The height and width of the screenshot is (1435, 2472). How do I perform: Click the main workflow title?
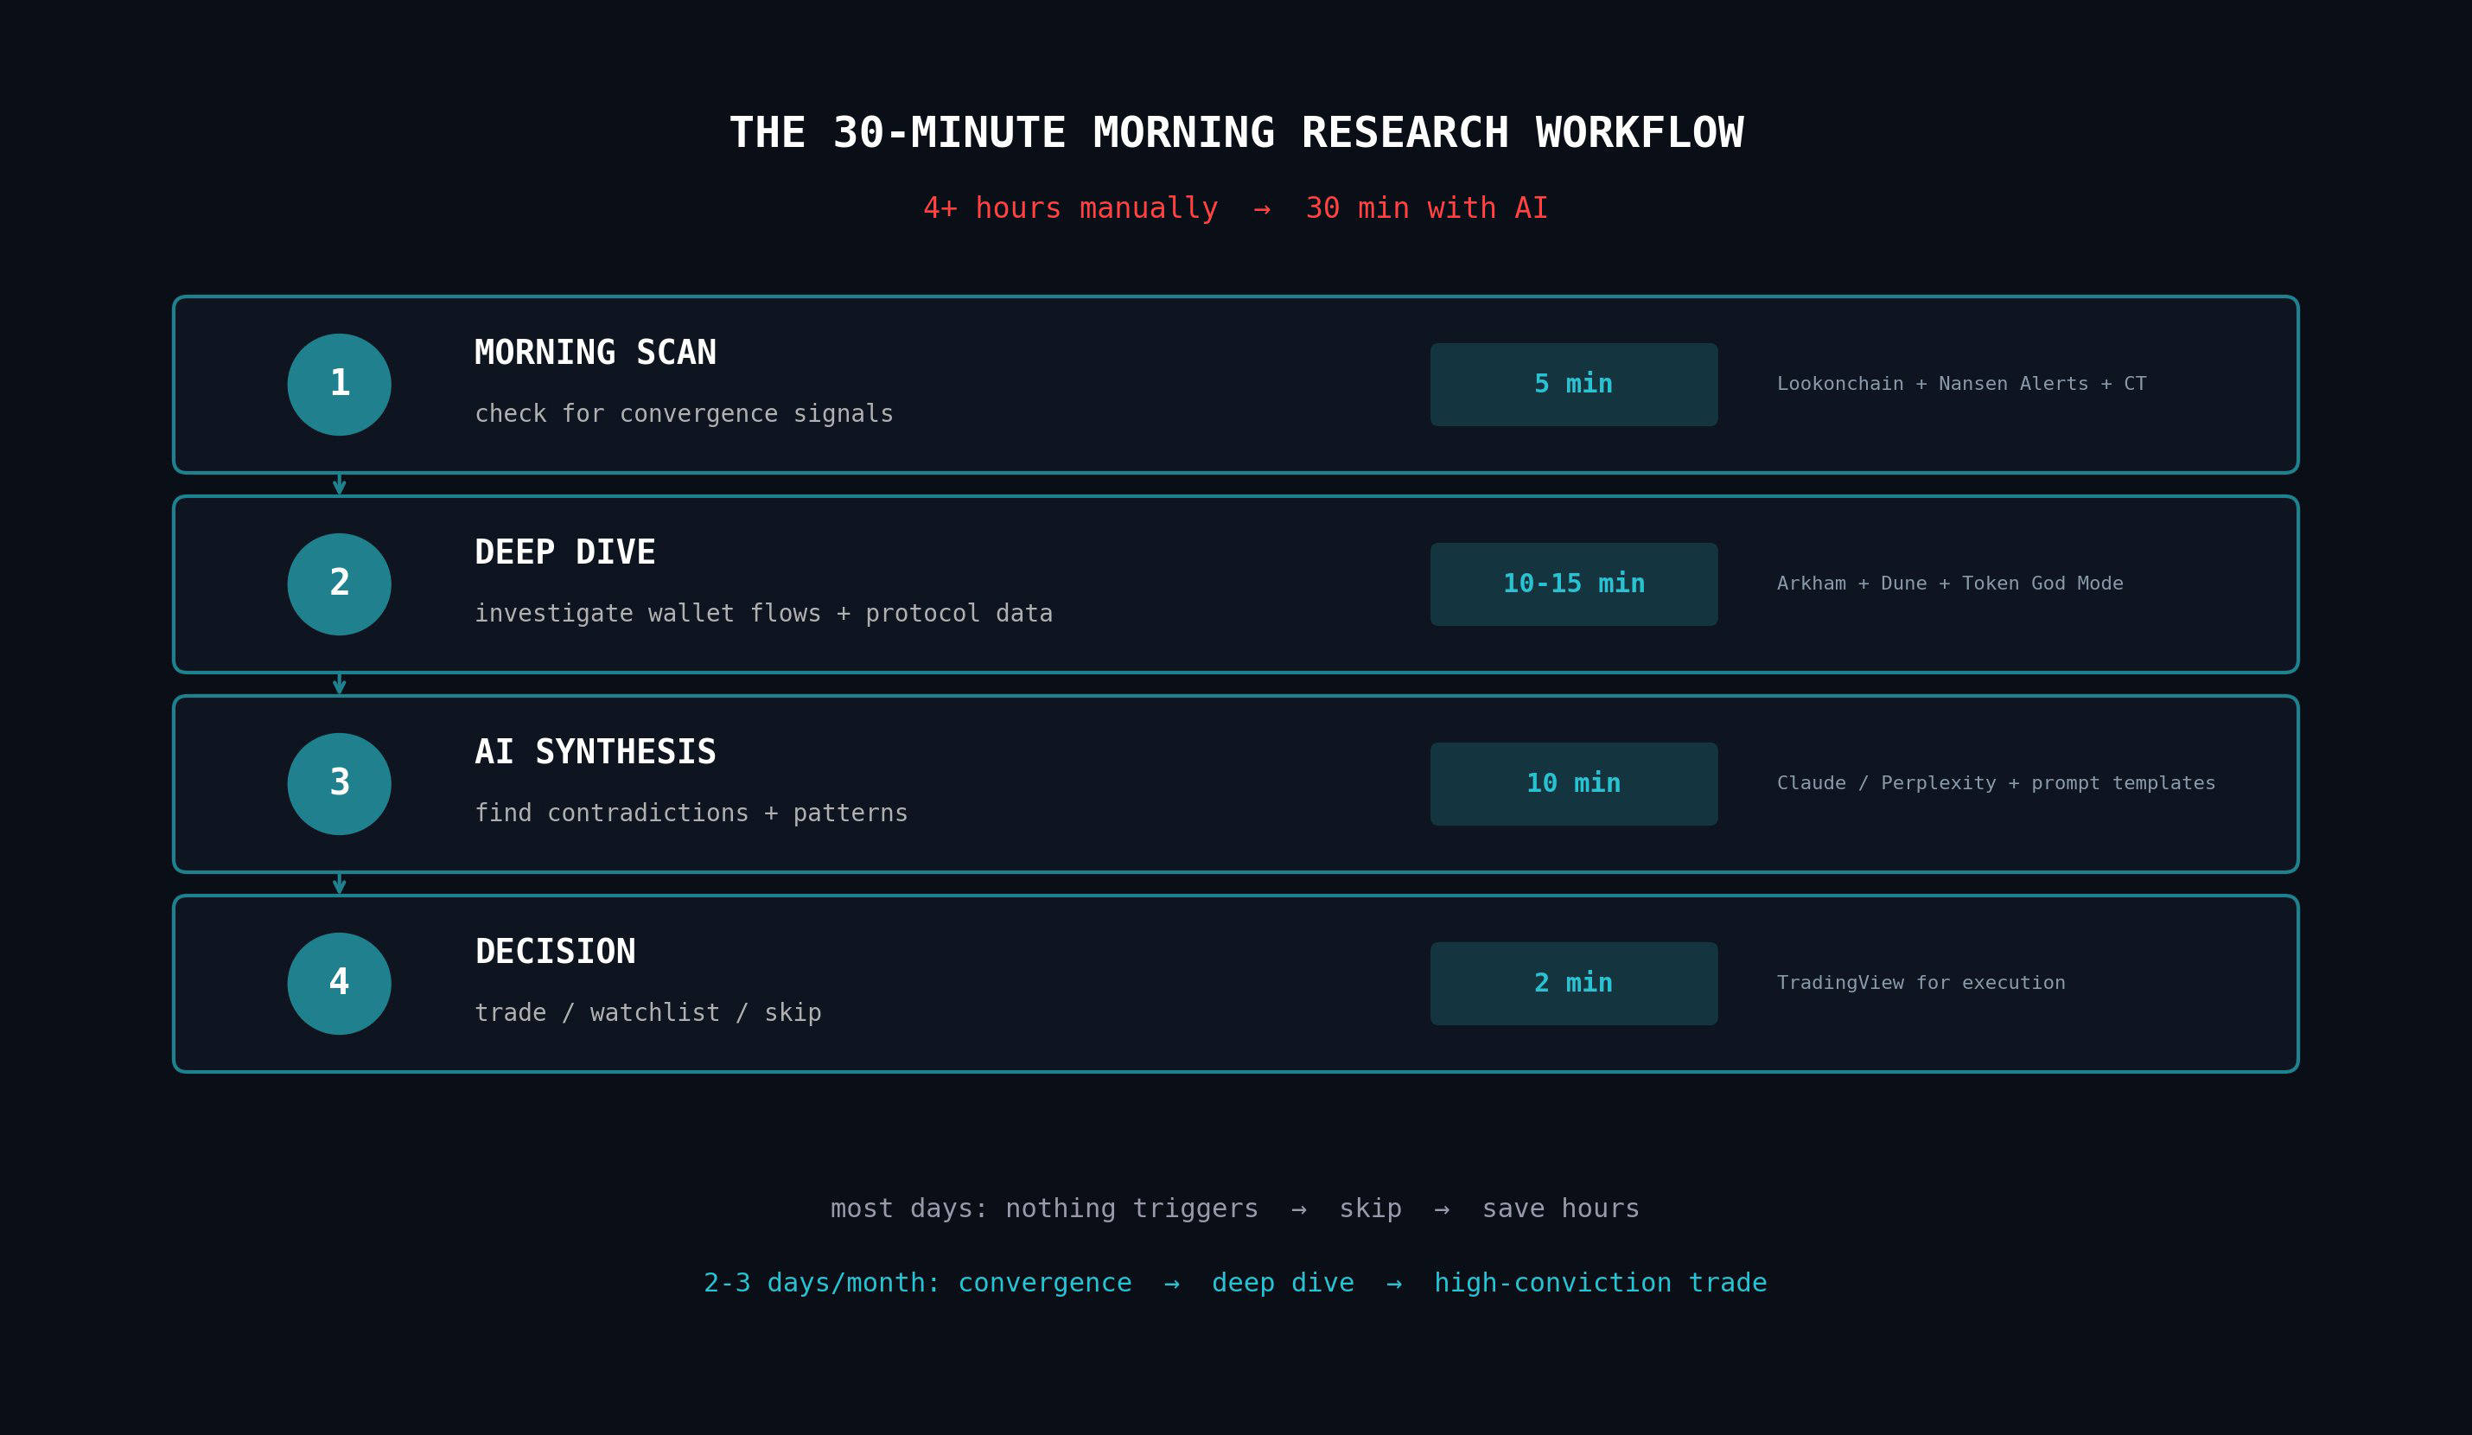[1236, 133]
